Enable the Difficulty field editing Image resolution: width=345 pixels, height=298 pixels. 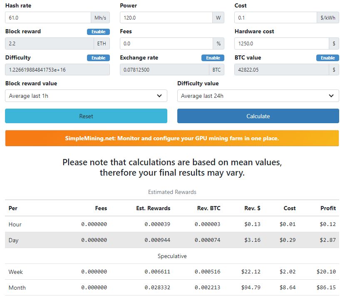click(98, 58)
